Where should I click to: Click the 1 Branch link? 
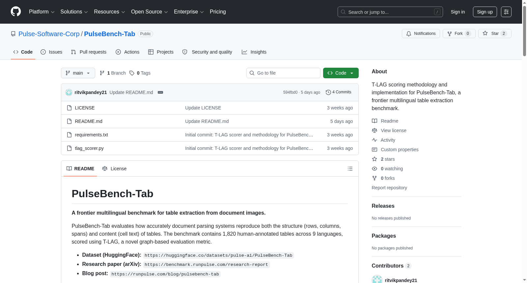pyautogui.click(x=113, y=73)
